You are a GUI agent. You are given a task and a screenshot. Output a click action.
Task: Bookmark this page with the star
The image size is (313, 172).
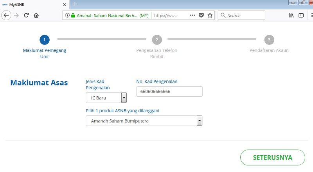(210, 15)
